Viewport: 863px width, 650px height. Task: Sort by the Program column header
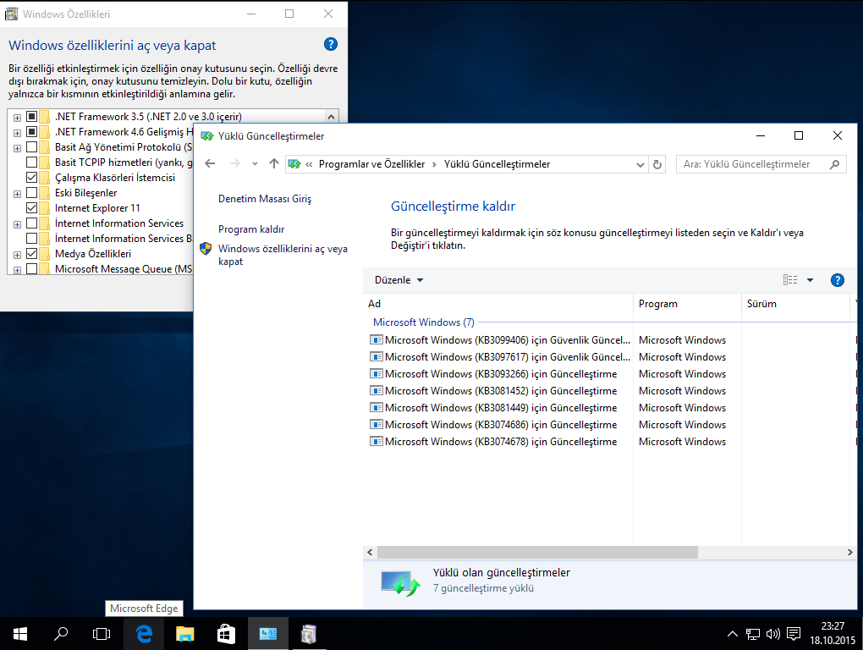tap(687, 304)
